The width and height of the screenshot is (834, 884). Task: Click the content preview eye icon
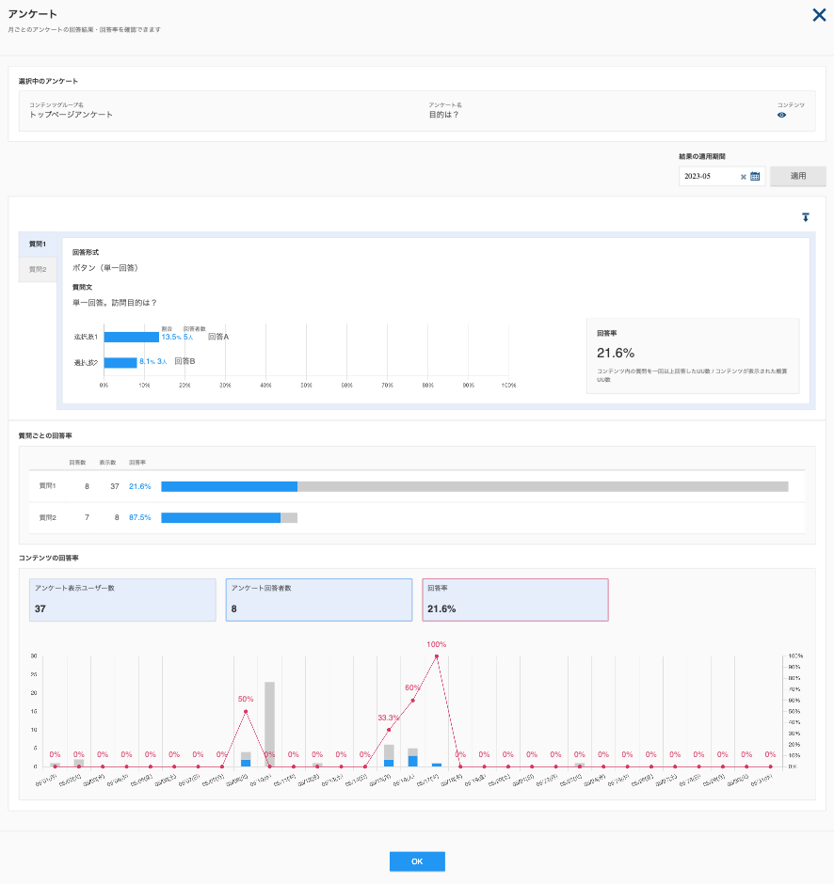[781, 115]
